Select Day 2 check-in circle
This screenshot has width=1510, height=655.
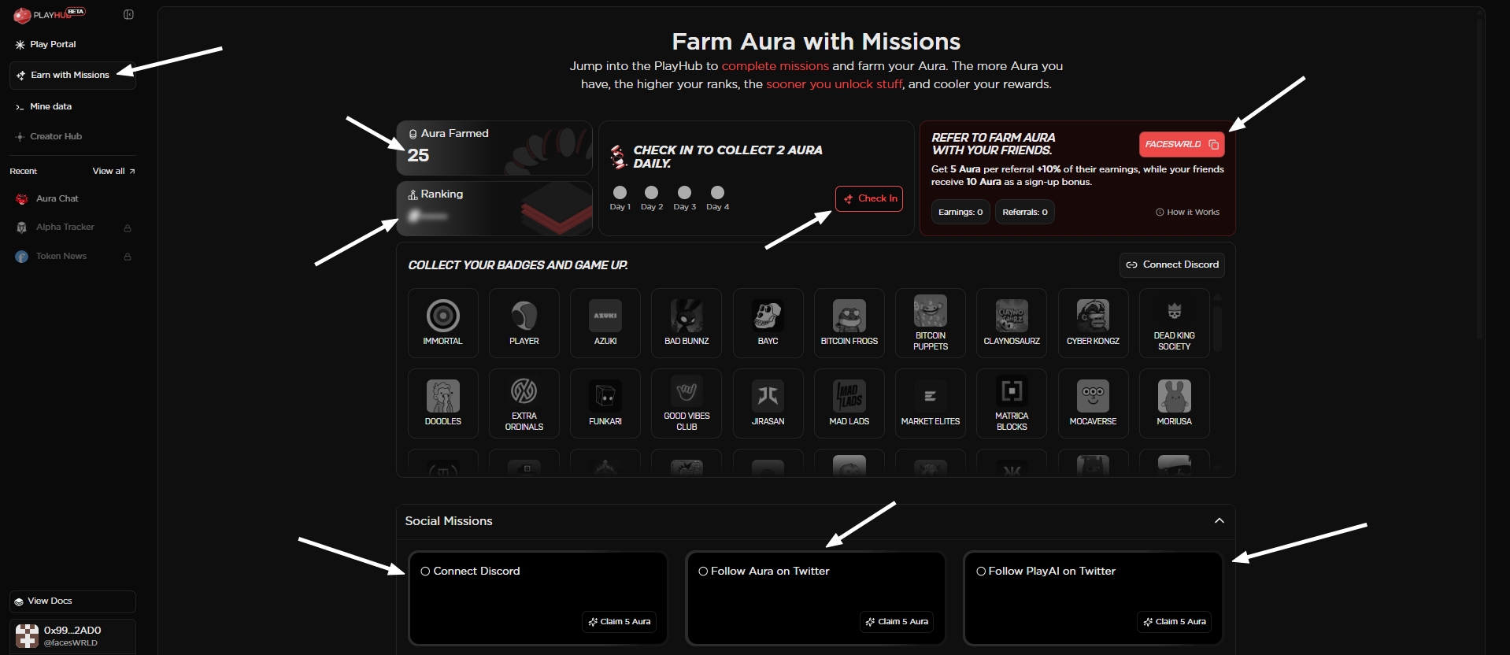point(652,193)
